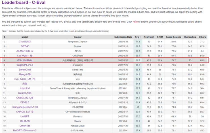Click the Social Science column header
Image resolution: width=210 pixels, height=133 pixels.
pos(173,37)
